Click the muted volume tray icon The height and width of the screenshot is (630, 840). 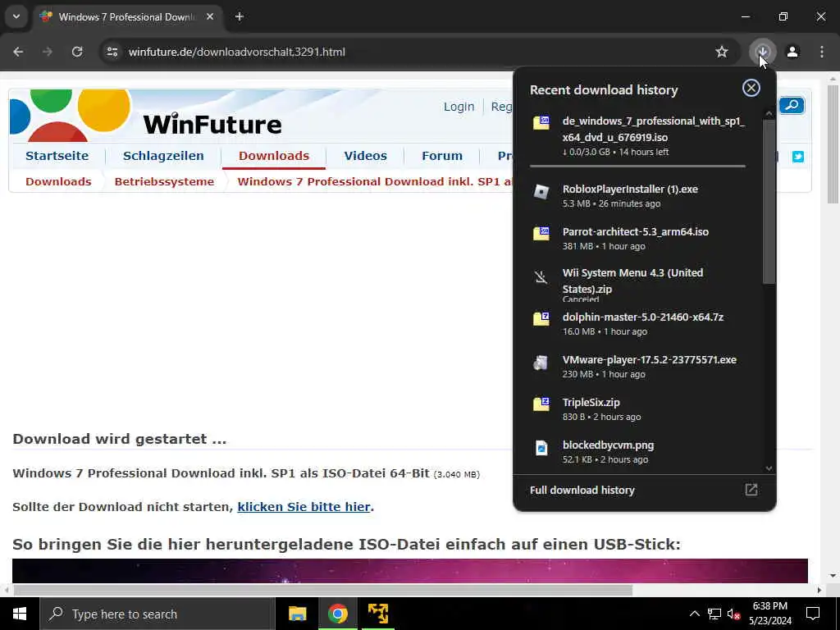tap(734, 614)
